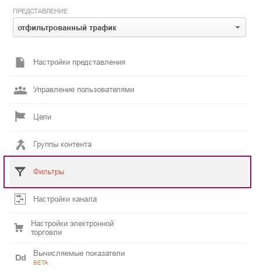Click the ПРЕДСТАВЛЕНИЕ column heading
This screenshot has width=263, height=278.
tap(40, 11)
